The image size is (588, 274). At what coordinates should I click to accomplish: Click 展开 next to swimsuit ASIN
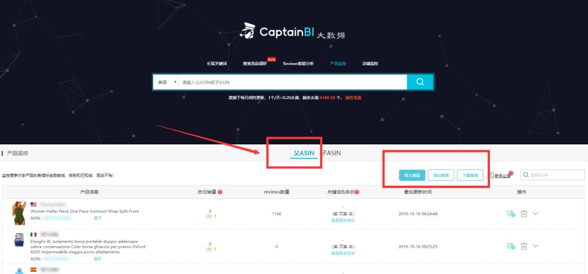pos(97,218)
